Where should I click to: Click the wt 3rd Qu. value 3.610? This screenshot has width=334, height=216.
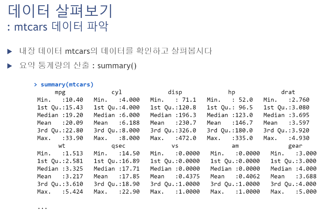pyautogui.click(x=74, y=184)
